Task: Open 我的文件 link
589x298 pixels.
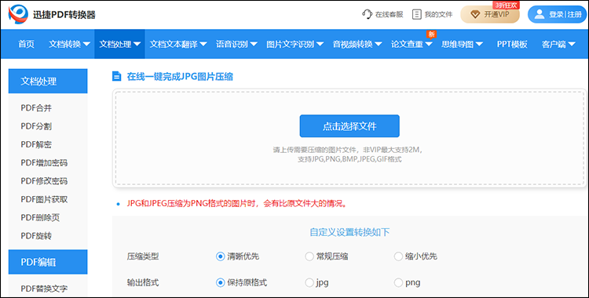Action: [x=438, y=15]
